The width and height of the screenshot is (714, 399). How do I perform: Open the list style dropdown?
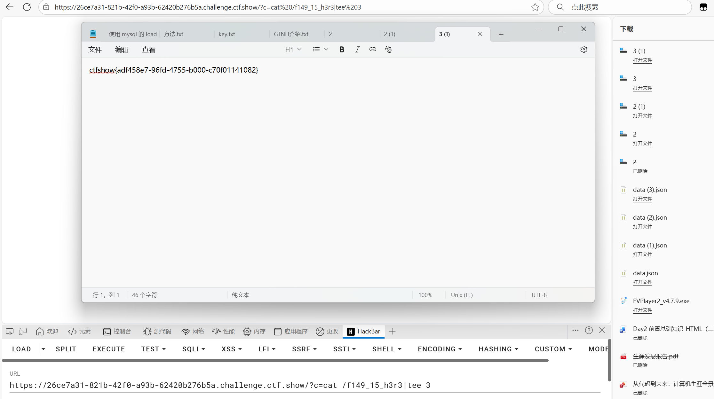coord(320,49)
